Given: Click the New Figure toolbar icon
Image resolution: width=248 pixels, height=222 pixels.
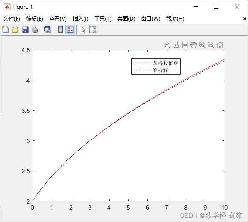Looking at the screenshot, I should (6, 29).
